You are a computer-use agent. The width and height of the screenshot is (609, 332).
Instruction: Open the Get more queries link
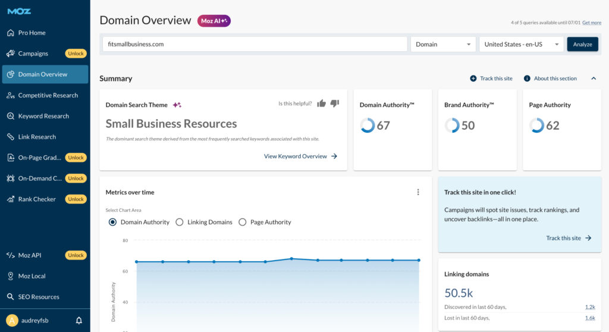592,23
